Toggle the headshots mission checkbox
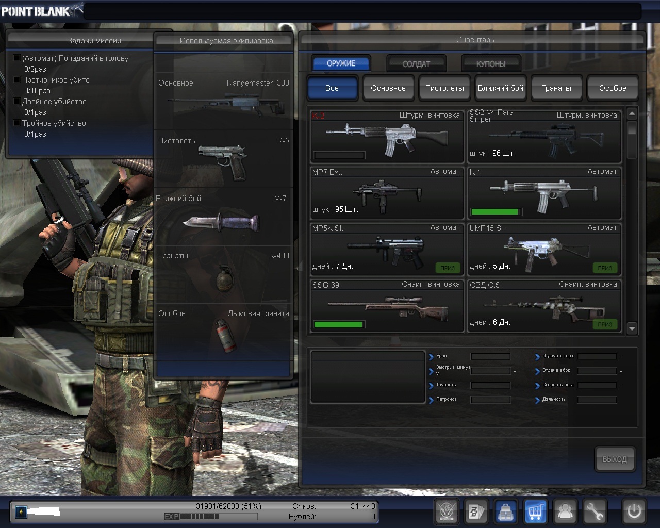Screen dimensions: 660x528 16,58
